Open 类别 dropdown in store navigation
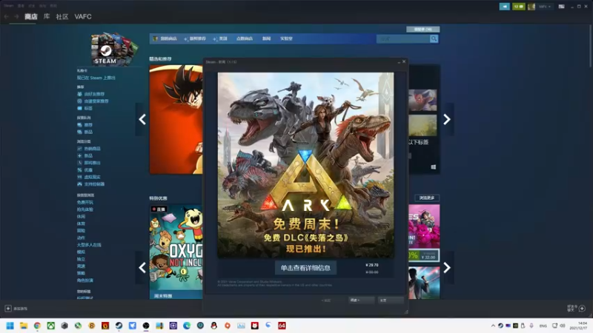 pos(220,38)
